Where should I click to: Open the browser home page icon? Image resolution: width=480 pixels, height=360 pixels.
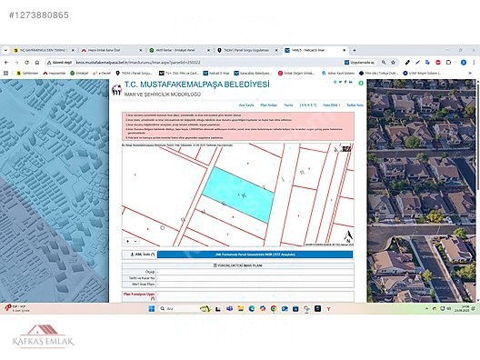tap(37, 63)
